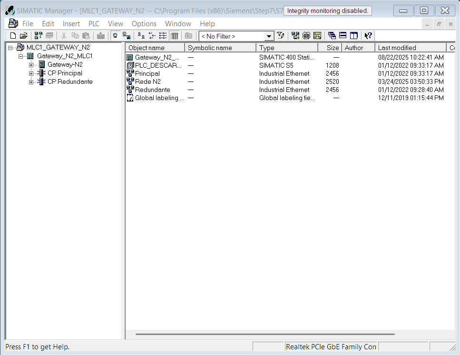The image size is (460, 355).
Task: Click the icon right of the filter funnel
Action: 295,36
